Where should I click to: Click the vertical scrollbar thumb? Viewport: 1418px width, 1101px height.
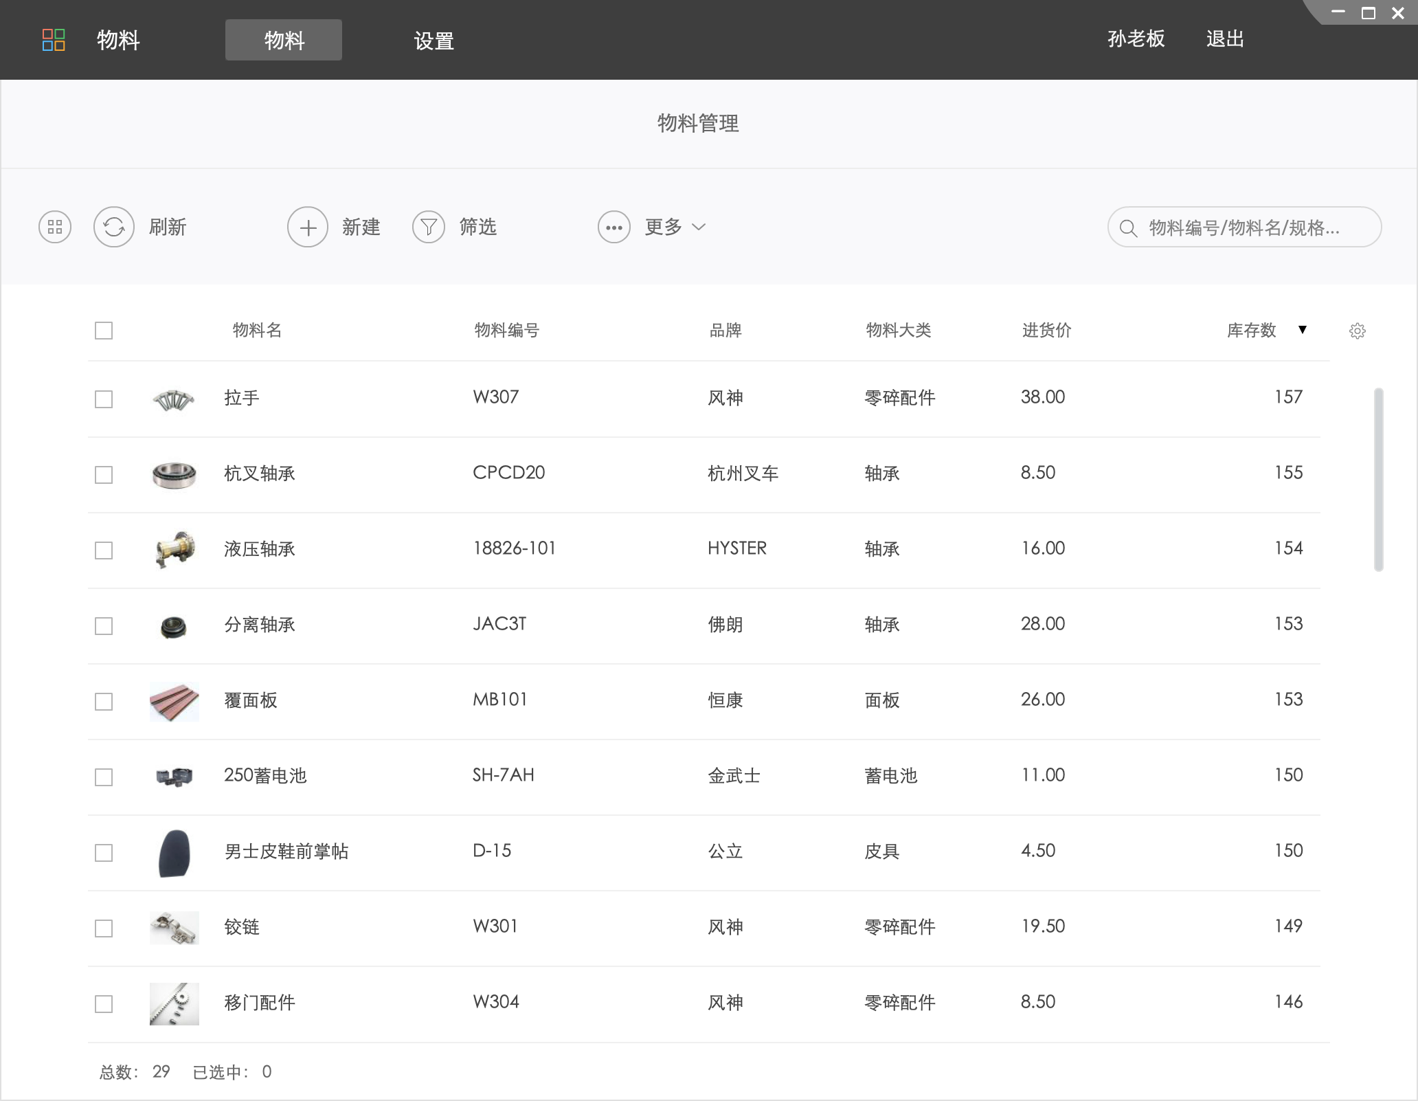1378,480
